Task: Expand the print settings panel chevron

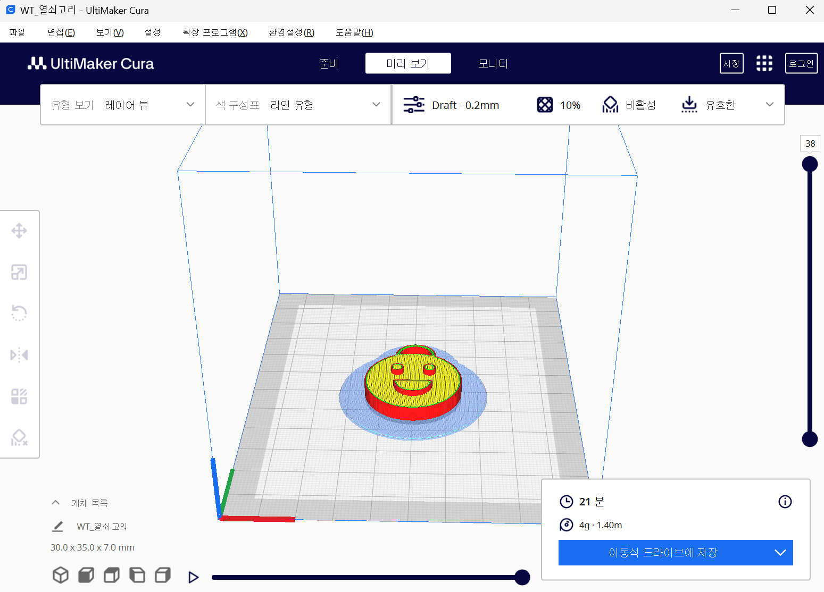Action: [x=770, y=105]
